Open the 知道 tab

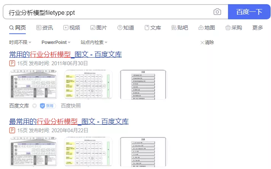pyautogui.click(x=126, y=28)
